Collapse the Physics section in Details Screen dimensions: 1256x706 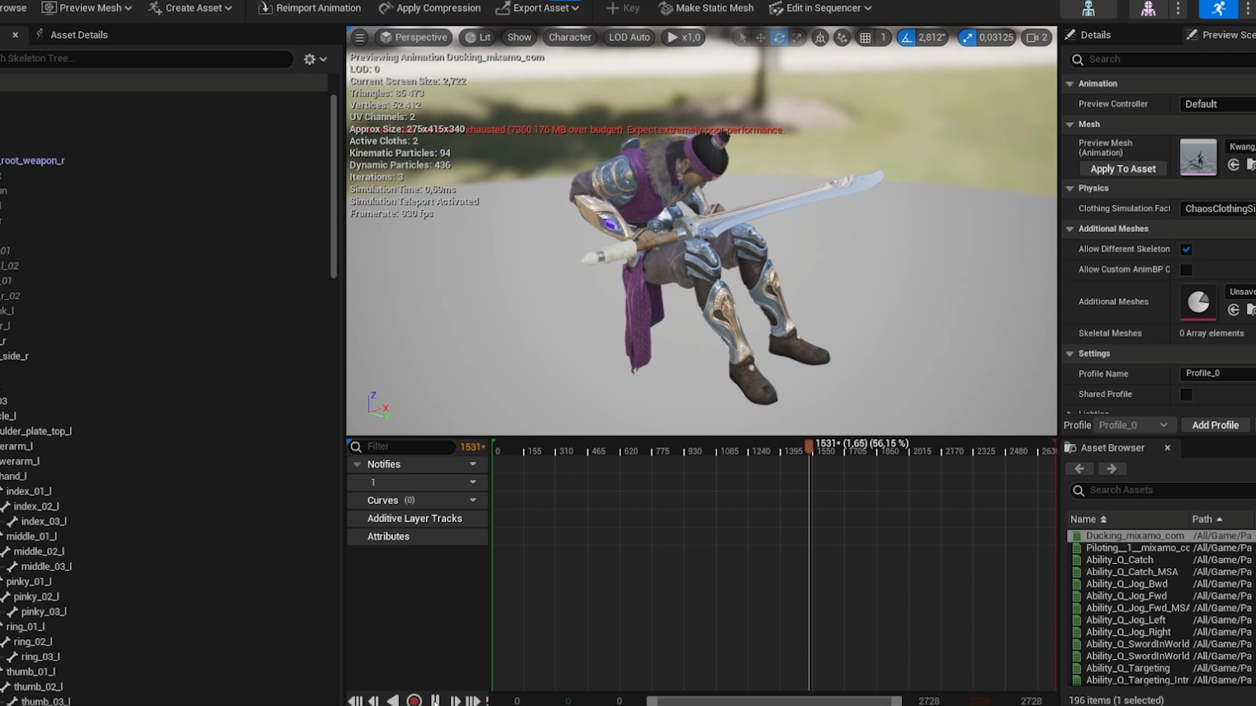tap(1070, 188)
